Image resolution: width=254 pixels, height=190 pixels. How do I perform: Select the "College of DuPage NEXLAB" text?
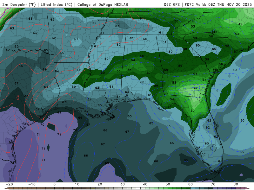(103, 4)
